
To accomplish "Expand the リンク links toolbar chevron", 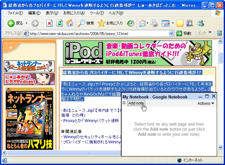I will pyautogui.click(x=210, y=32).
